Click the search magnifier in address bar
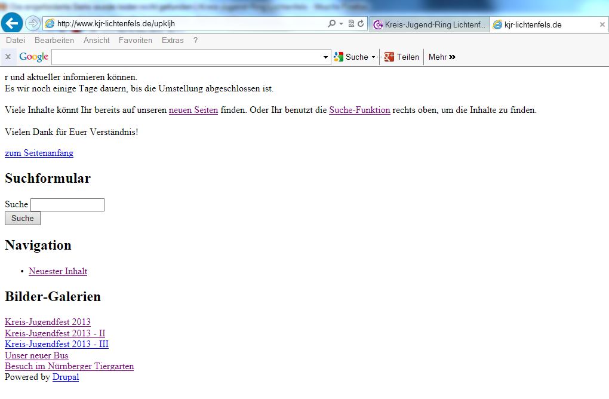 (x=331, y=24)
